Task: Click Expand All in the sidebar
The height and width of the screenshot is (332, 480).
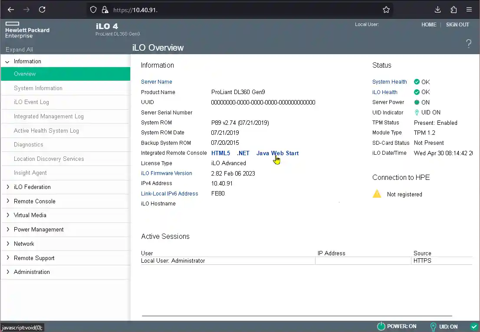Action: [19, 49]
